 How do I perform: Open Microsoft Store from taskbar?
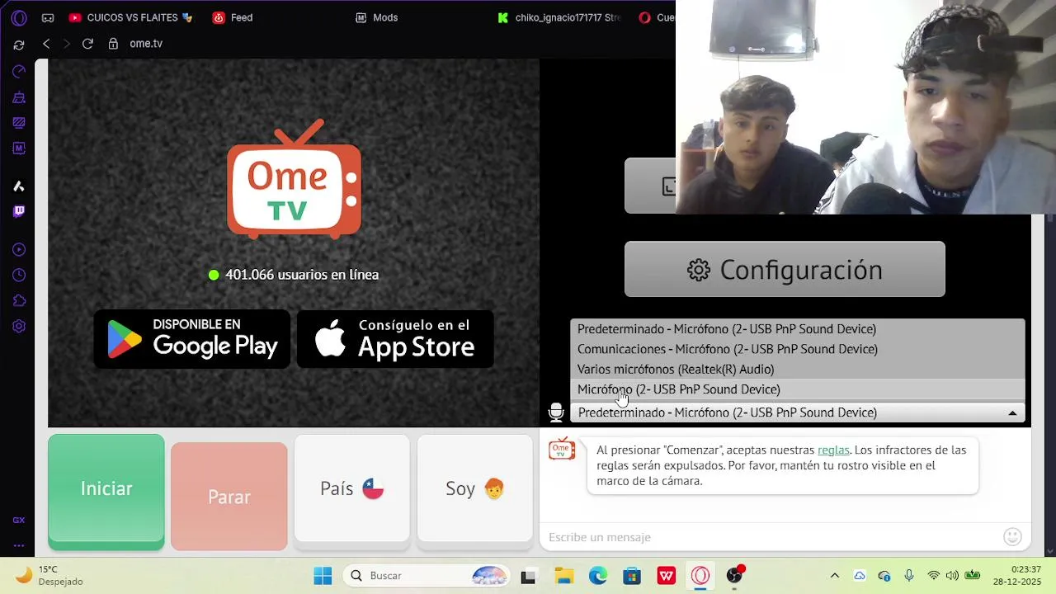(x=632, y=576)
